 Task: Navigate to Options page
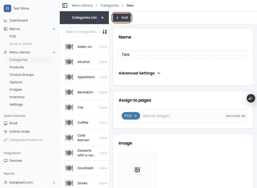click(16, 82)
